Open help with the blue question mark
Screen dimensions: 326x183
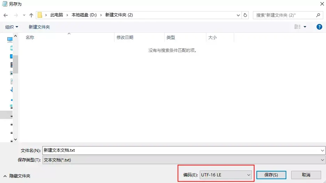pos(319,27)
